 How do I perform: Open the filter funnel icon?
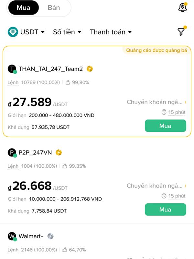point(182,31)
